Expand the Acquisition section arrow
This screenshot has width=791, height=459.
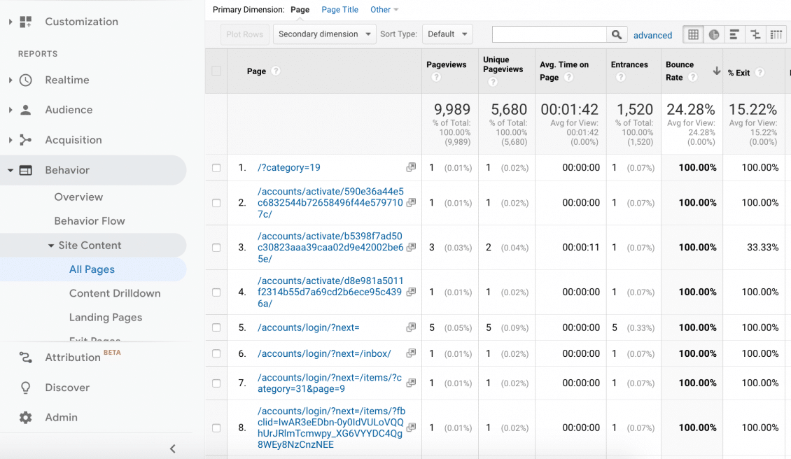pos(10,140)
